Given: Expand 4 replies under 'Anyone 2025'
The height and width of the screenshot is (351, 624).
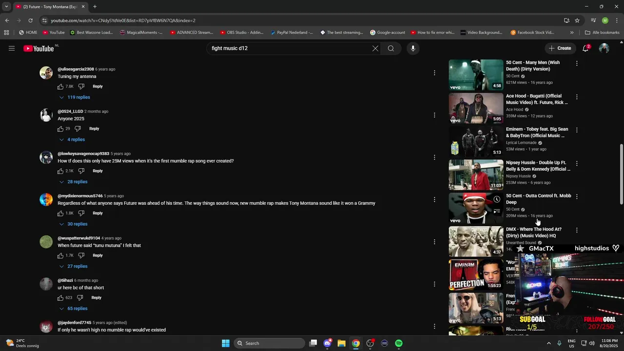Looking at the screenshot, I should pyautogui.click(x=72, y=139).
